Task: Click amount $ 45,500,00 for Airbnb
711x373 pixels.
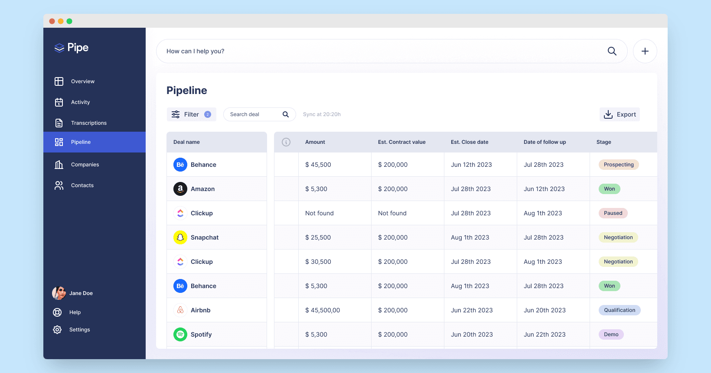Action: pyautogui.click(x=323, y=310)
